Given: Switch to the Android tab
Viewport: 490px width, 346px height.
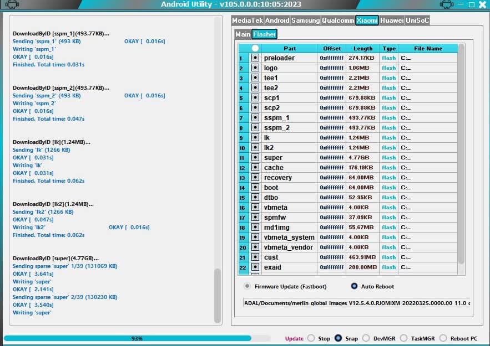Looking at the screenshot, I should 277,20.
